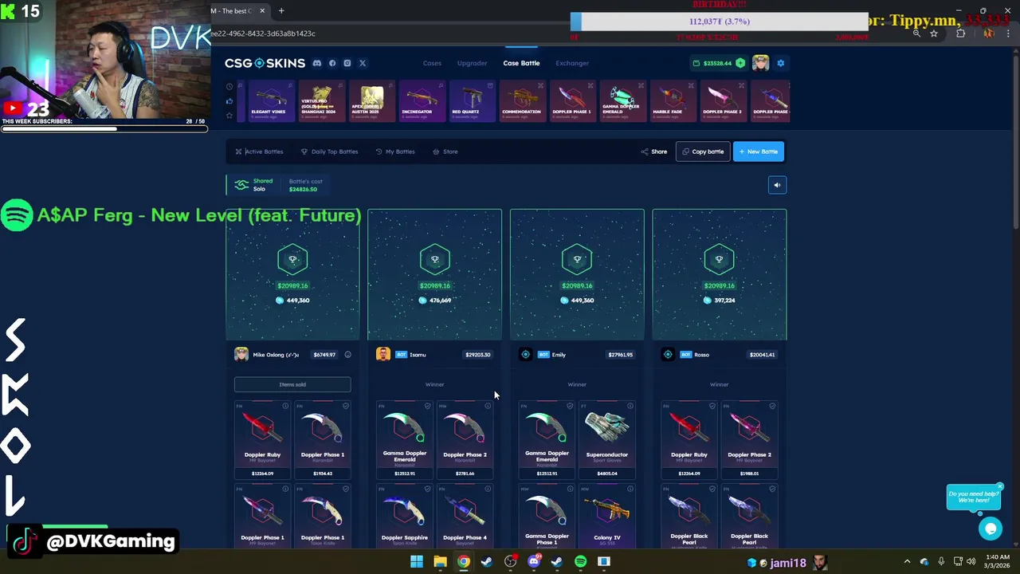
Task: Open the live support chat bubble
Action: 991,528
